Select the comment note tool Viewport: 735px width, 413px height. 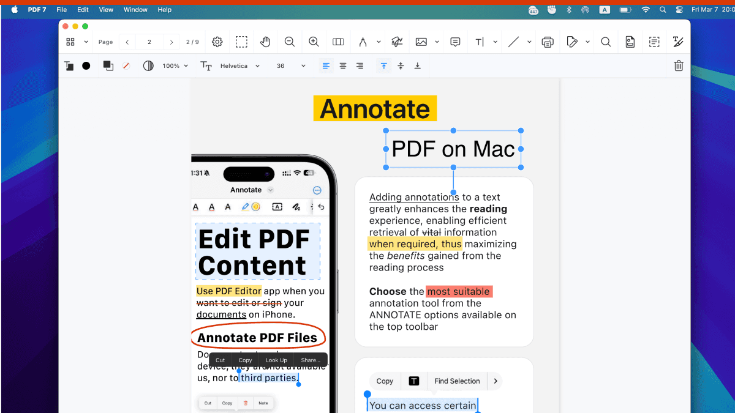(455, 42)
